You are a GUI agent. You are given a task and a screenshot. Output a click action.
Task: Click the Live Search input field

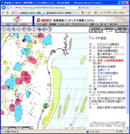click(106, 7)
